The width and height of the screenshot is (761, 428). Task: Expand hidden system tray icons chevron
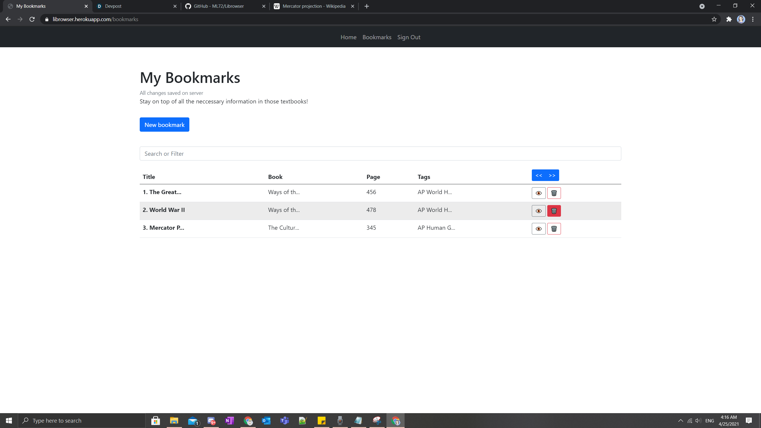(x=680, y=421)
